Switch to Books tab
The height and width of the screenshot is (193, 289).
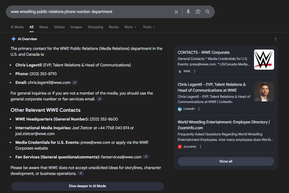click(114, 27)
